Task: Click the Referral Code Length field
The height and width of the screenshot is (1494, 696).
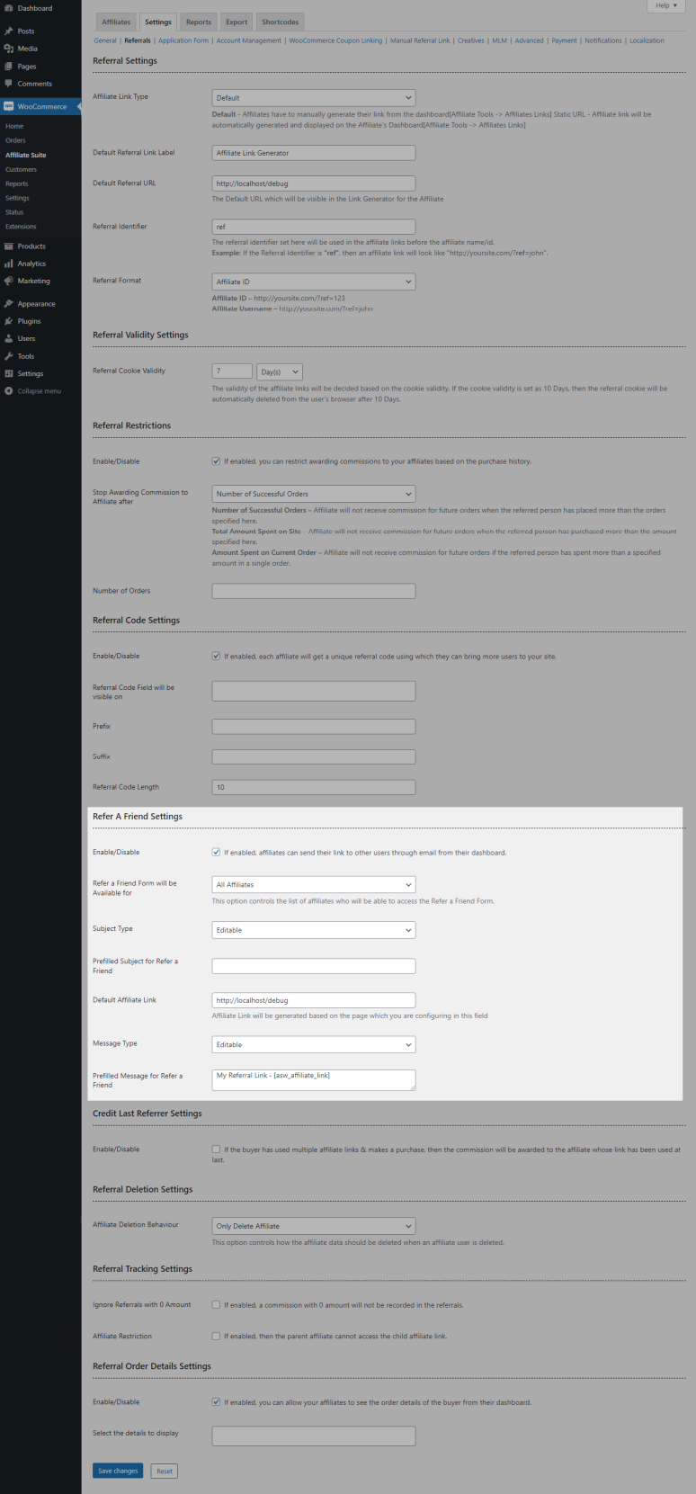Action: [x=314, y=787]
